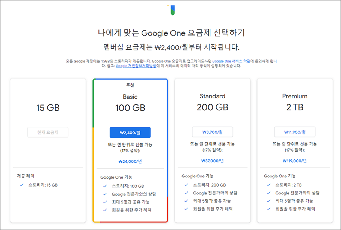Image resolution: width=341 pixels, height=230 pixels.
Task: Click the 스토리지: 100 GB feature text
Action: (x=128, y=186)
